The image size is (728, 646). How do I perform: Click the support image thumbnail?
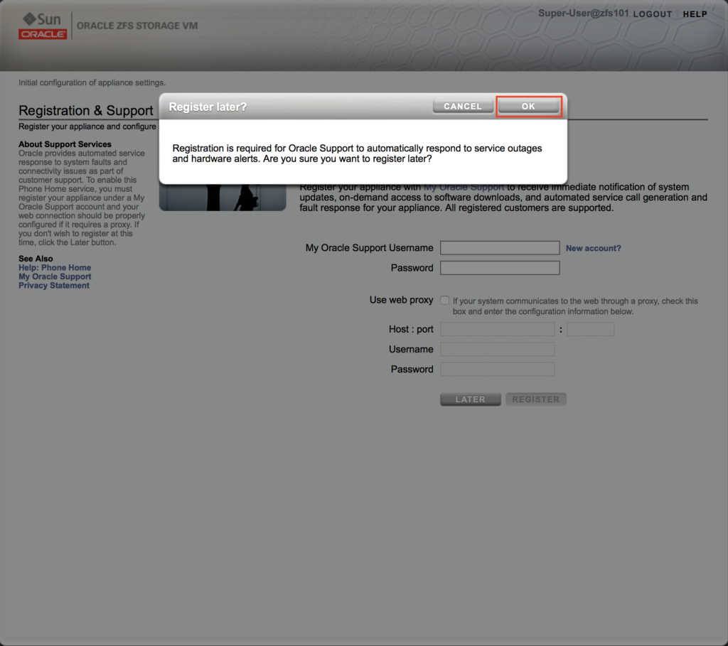click(x=223, y=198)
